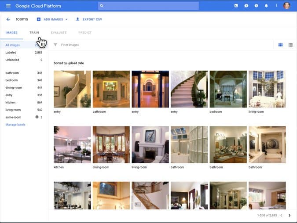Switch to the Train tab
The height and width of the screenshot is (223, 297).
(34, 32)
